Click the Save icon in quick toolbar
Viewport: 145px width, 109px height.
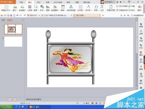[5, 15]
